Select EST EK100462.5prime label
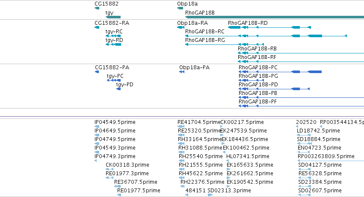364x197 pixels. pos(246,148)
